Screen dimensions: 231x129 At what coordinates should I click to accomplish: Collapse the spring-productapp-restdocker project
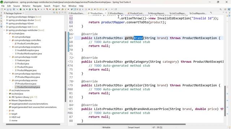tap(4, 30)
